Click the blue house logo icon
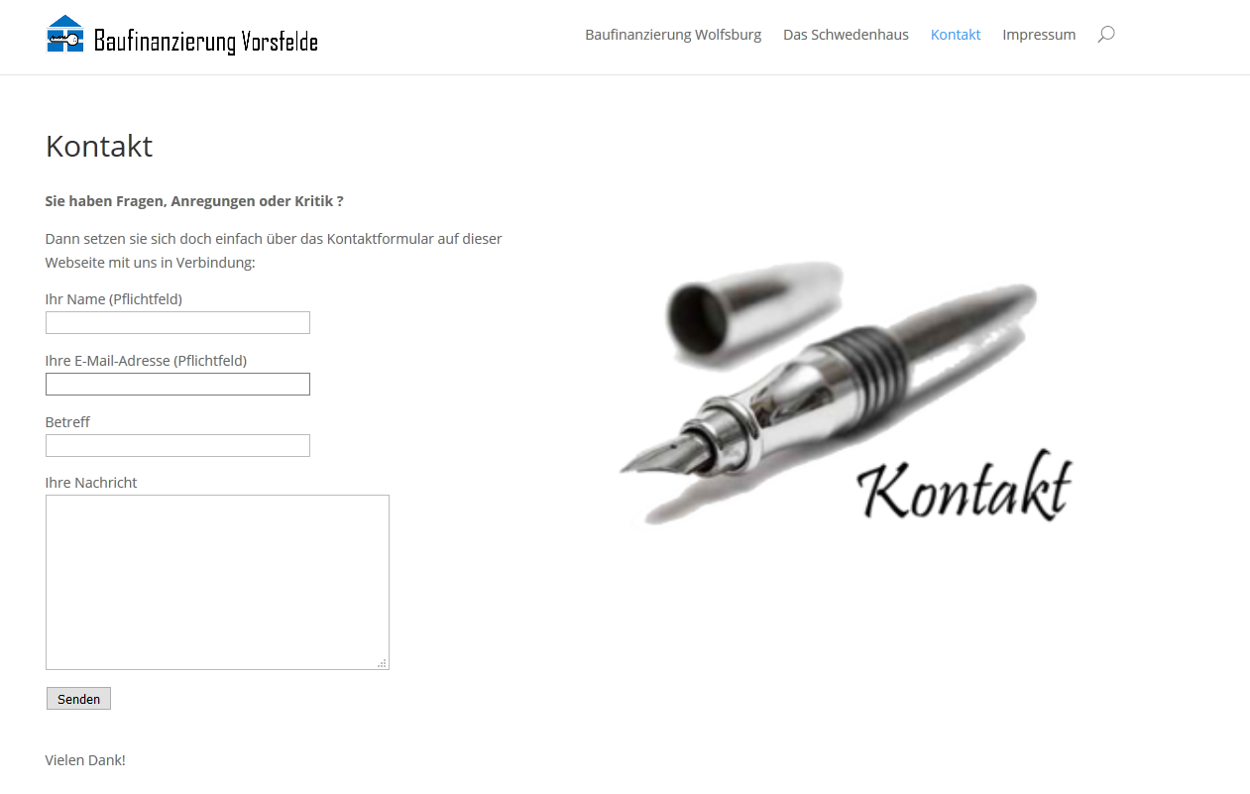 [x=65, y=34]
